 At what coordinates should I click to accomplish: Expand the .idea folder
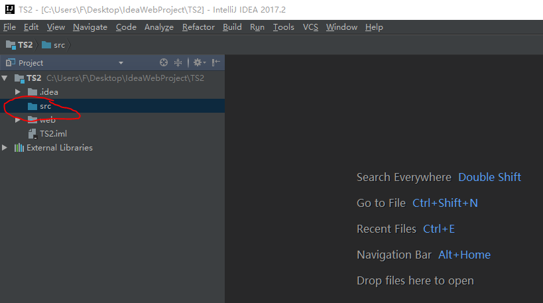(x=18, y=92)
